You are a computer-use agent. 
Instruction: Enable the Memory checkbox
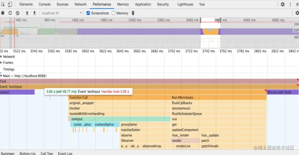click(114, 13)
